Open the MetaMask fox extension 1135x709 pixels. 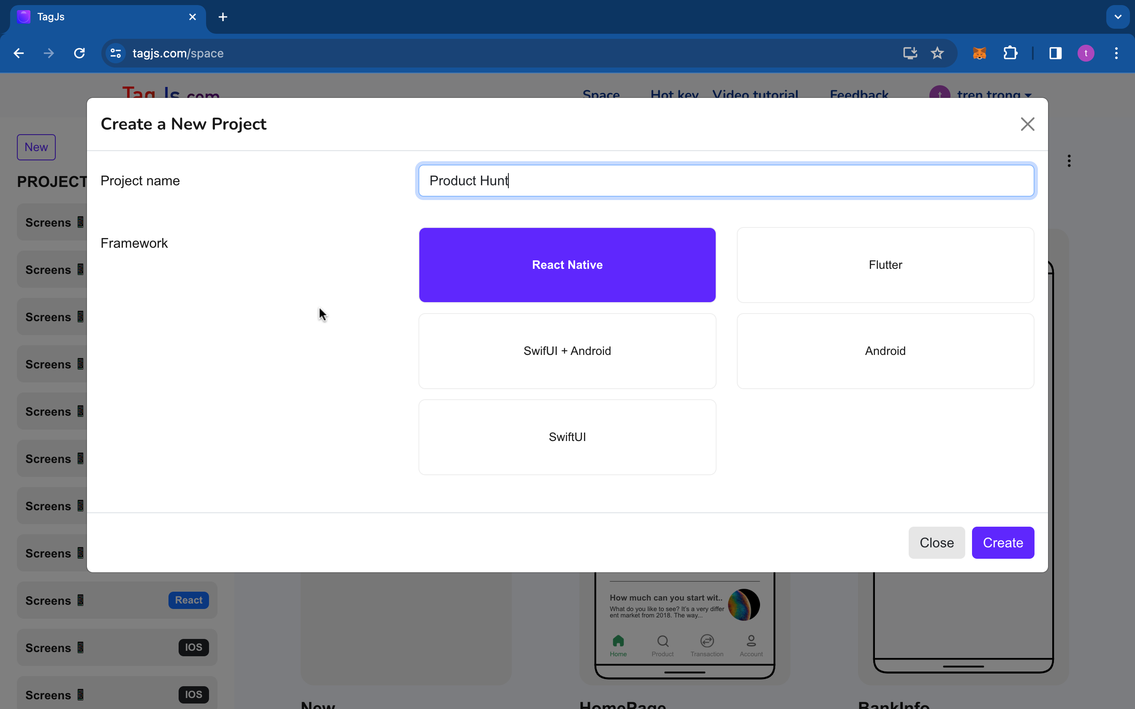pyautogui.click(x=979, y=54)
